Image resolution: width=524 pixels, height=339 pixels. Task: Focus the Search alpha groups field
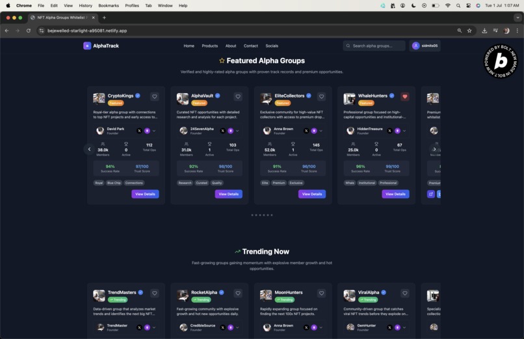(x=374, y=46)
